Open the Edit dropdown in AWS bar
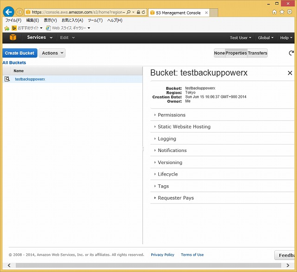The width and height of the screenshot is (297, 272). (x=67, y=38)
